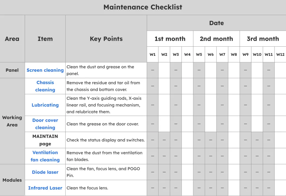Click the Modules area cell

coord(12,180)
